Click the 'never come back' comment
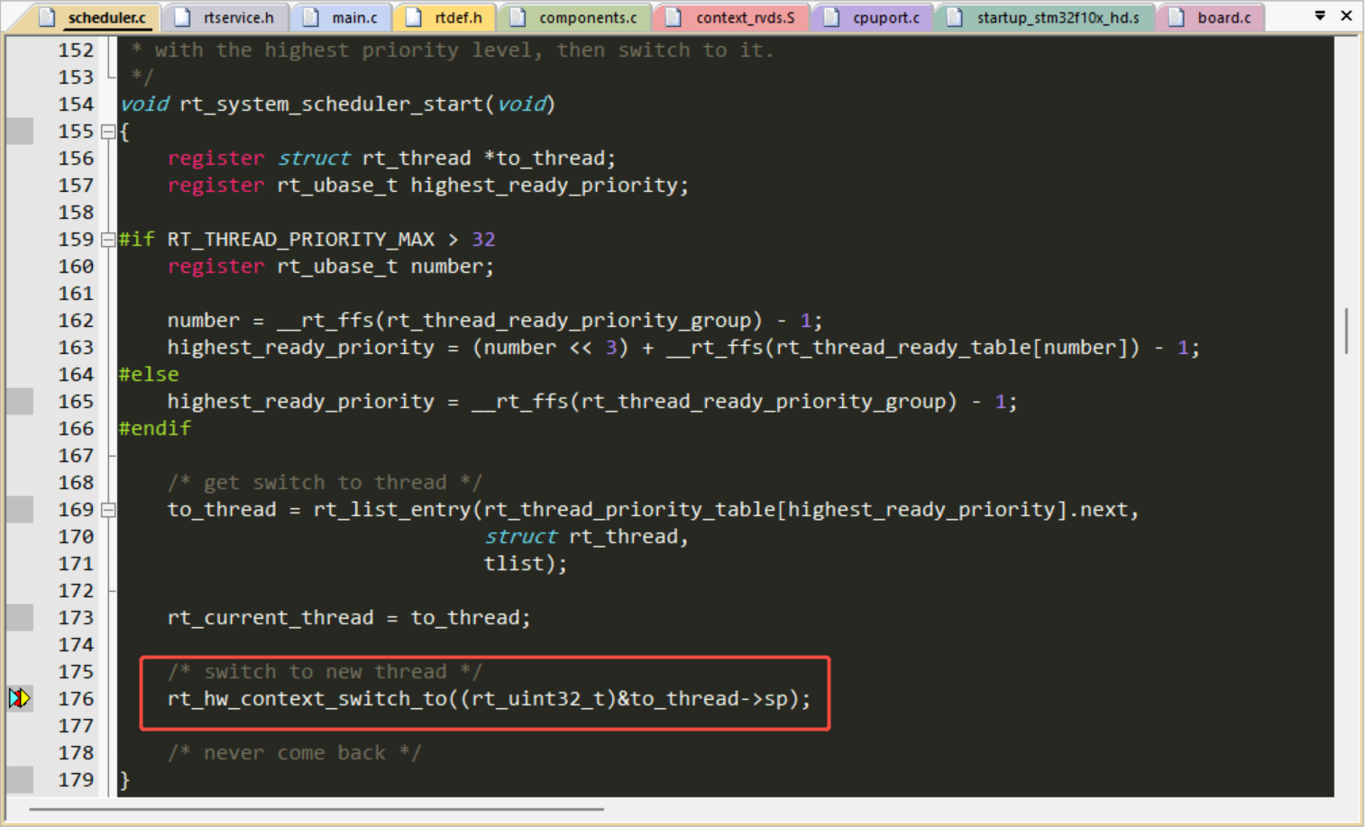The width and height of the screenshot is (1365, 827). point(294,753)
